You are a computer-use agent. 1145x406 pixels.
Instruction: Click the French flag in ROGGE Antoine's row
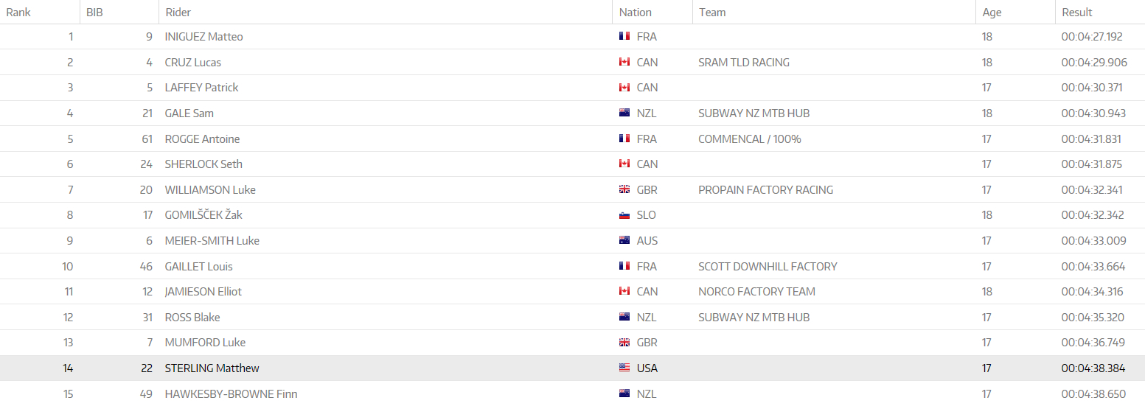624,139
